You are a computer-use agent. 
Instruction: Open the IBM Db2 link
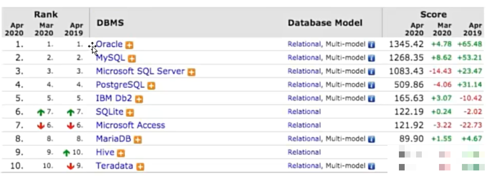coord(114,98)
